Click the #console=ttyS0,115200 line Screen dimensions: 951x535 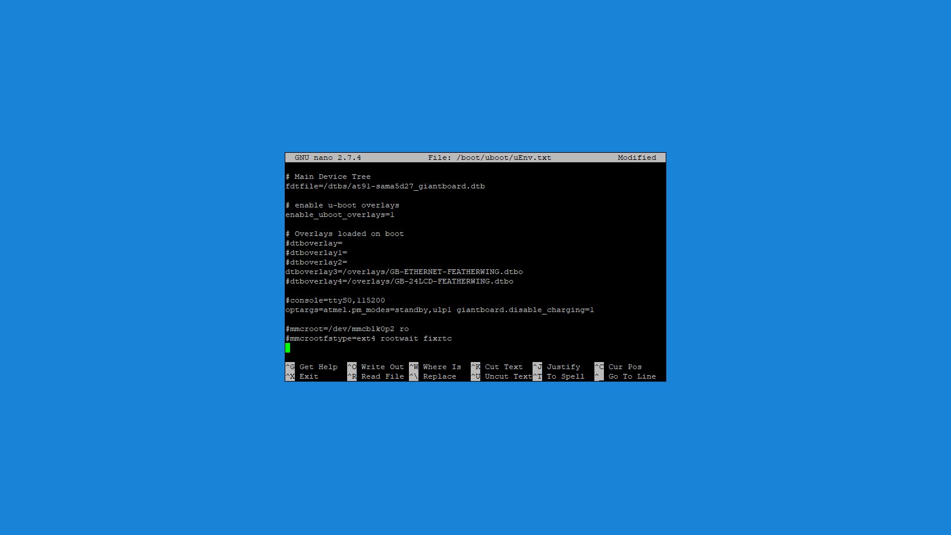(335, 300)
